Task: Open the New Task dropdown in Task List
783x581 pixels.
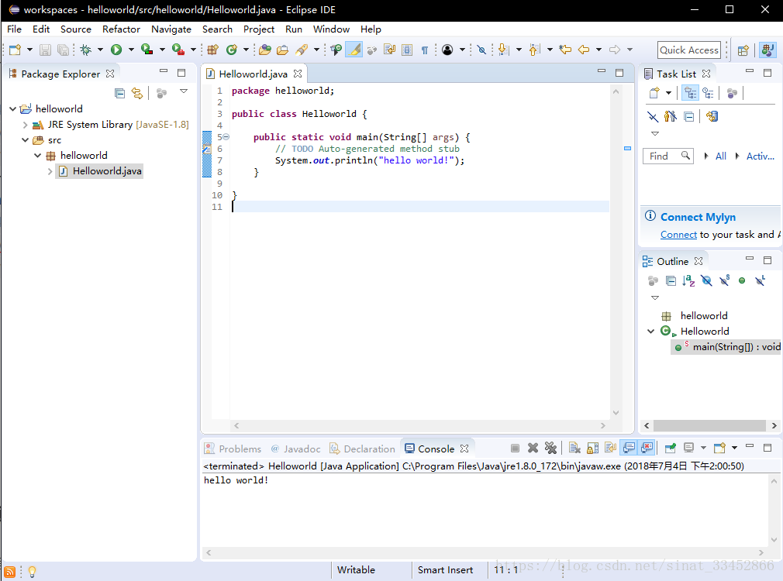Action: point(668,93)
